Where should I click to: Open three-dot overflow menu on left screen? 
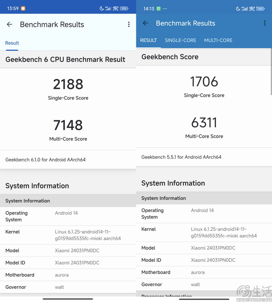point(129,24)
